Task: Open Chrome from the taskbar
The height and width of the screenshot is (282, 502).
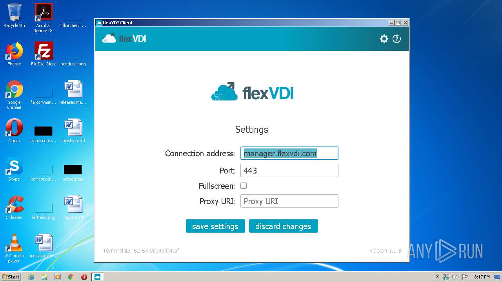Action: (x=71, y=277)
